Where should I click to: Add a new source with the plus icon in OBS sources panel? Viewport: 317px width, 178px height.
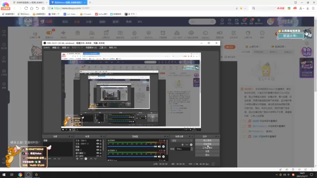(77, 159)
